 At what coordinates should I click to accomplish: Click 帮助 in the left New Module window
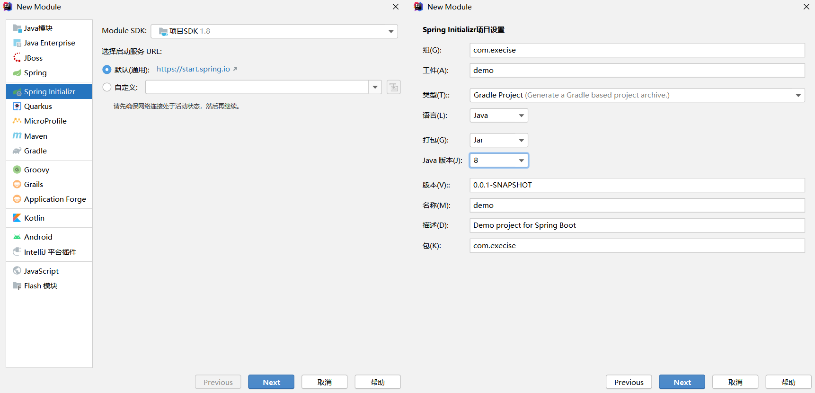coord(378,382)
